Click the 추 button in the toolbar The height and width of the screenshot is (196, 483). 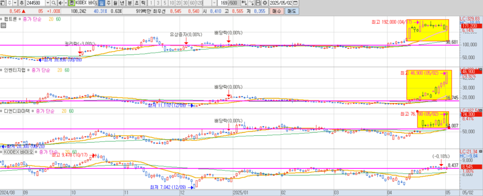point(21,3)
